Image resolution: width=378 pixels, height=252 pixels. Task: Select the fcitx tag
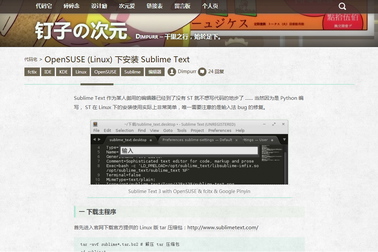point(32,72)
